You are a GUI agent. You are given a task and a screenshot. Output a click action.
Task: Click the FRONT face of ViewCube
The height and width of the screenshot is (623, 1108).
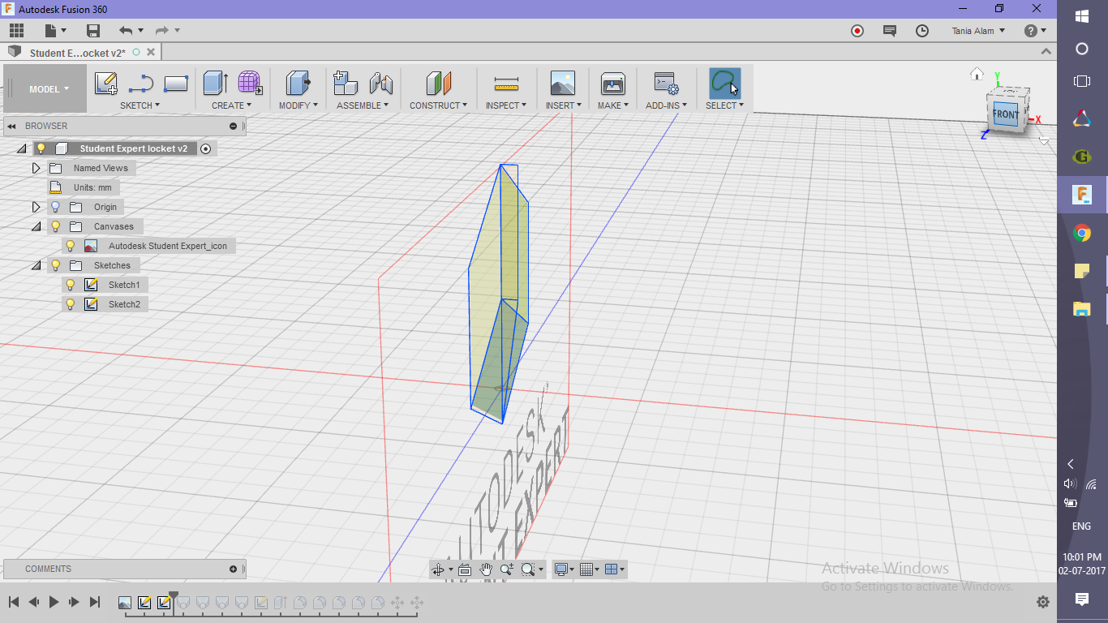click(1006, 114)
